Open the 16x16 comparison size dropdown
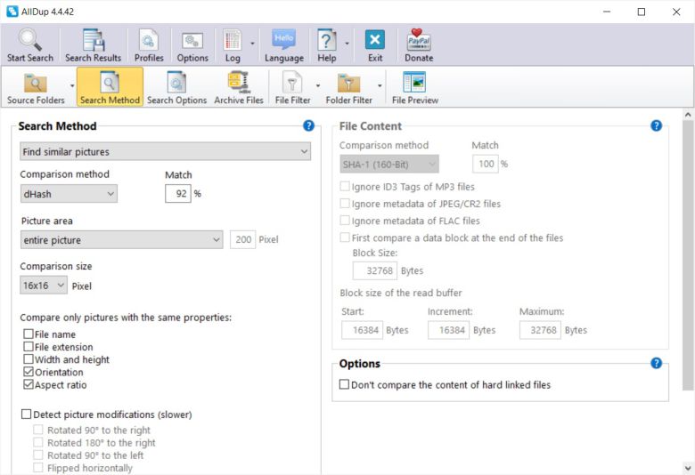Image resolution: width=695 pixels, height=475 pixels. [44, 286]
